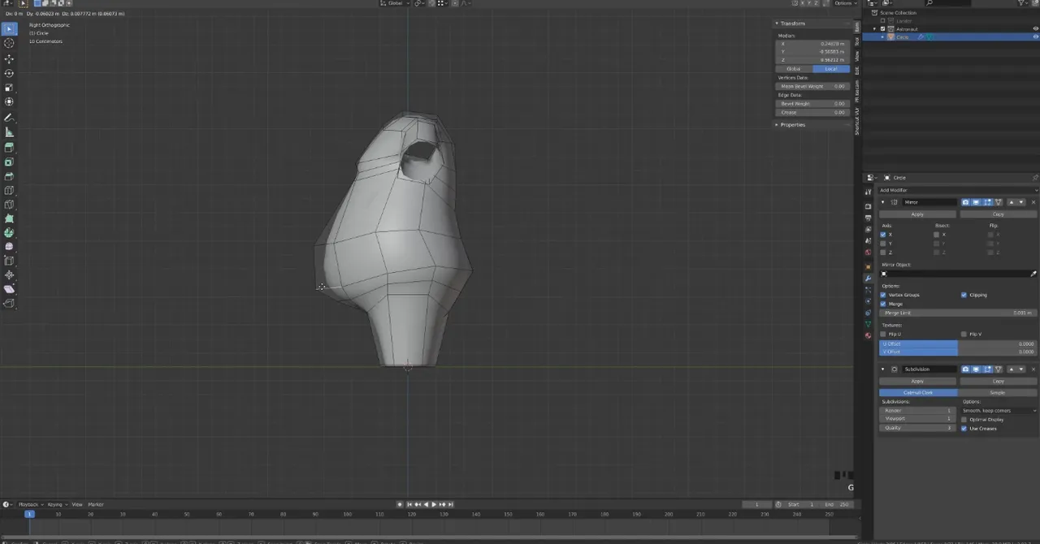Select the Poly Build tool
This screenshot has width=1040, height=544.
(x=9, y=218)
